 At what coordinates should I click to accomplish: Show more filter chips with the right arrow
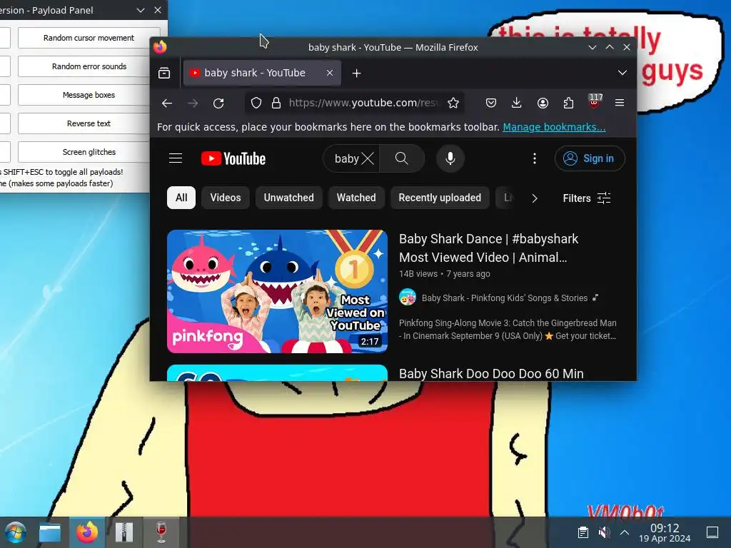pyautogui.click(x=534, y=198)
